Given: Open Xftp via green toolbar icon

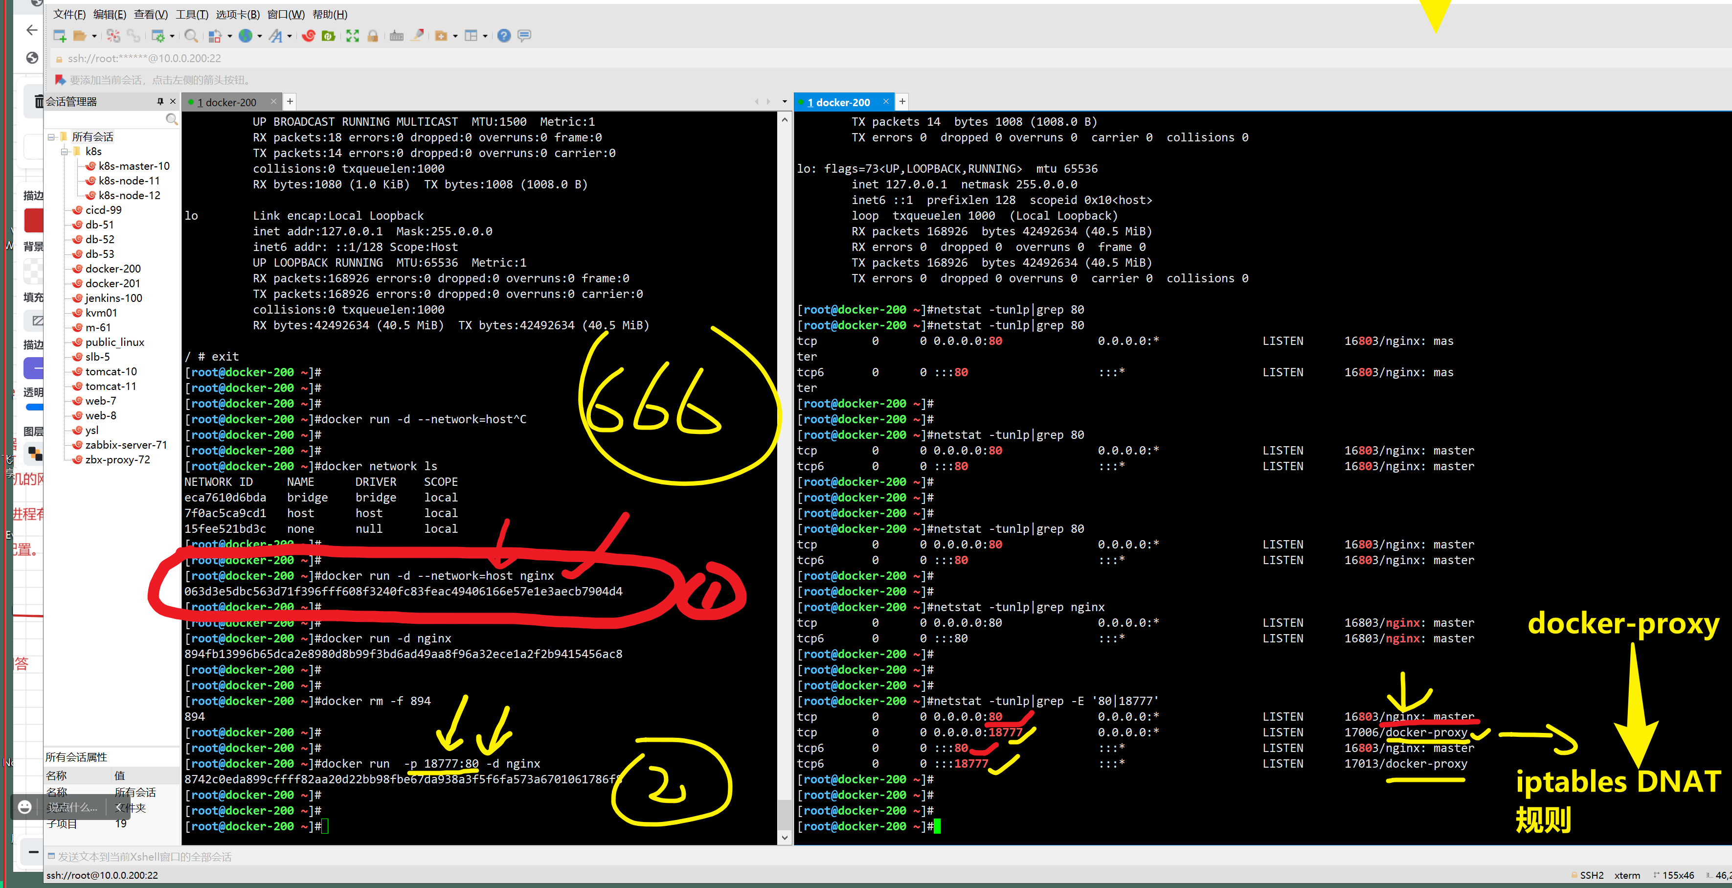Looking at the screenshot, I should [329, 36].
